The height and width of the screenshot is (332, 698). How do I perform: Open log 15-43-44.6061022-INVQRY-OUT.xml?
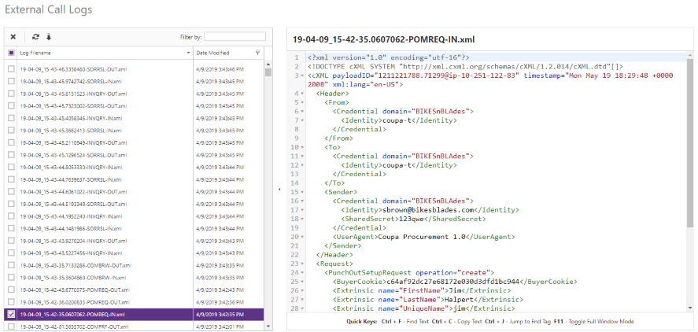[x=73, y=192]
